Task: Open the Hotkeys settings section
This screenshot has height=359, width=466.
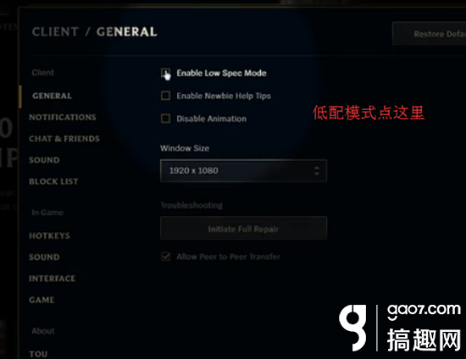Action: point(49,235)
